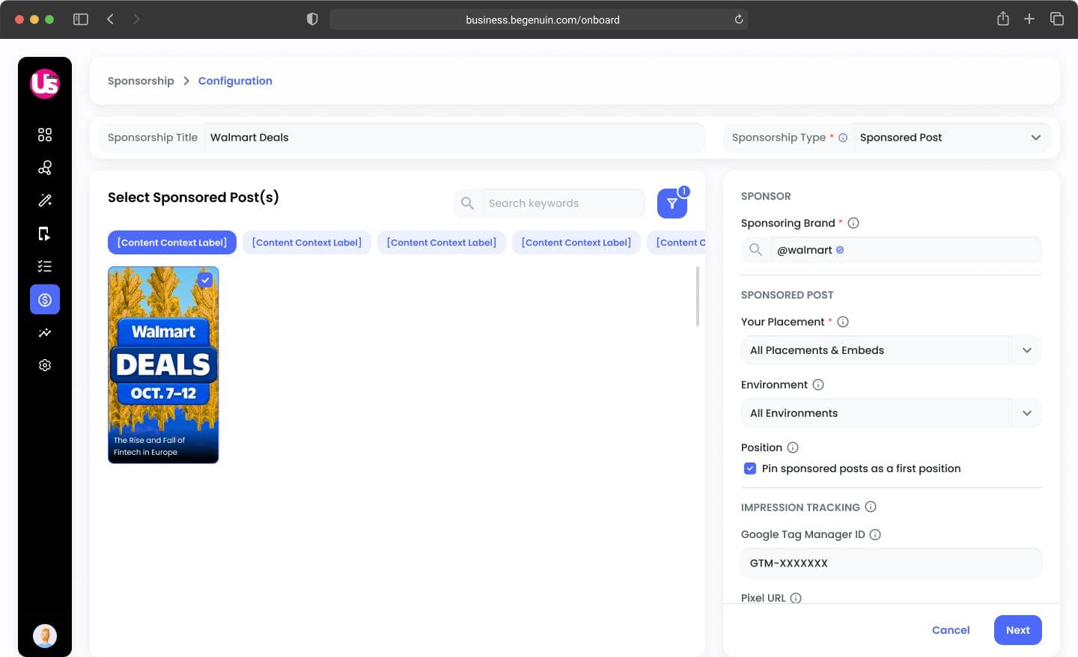Open the filter button with badge
The height and width of the screenshot is (657, 1078).
pos(672,203)
